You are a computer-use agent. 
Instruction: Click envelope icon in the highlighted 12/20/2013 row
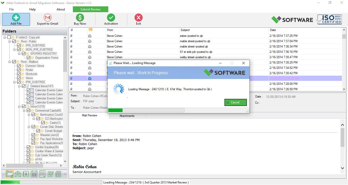[90, 79]
